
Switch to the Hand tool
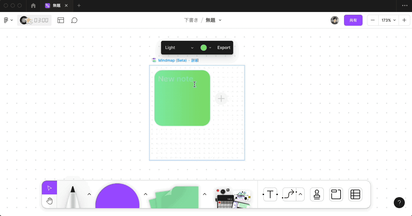pyautogui.click(x=49, y=202)
